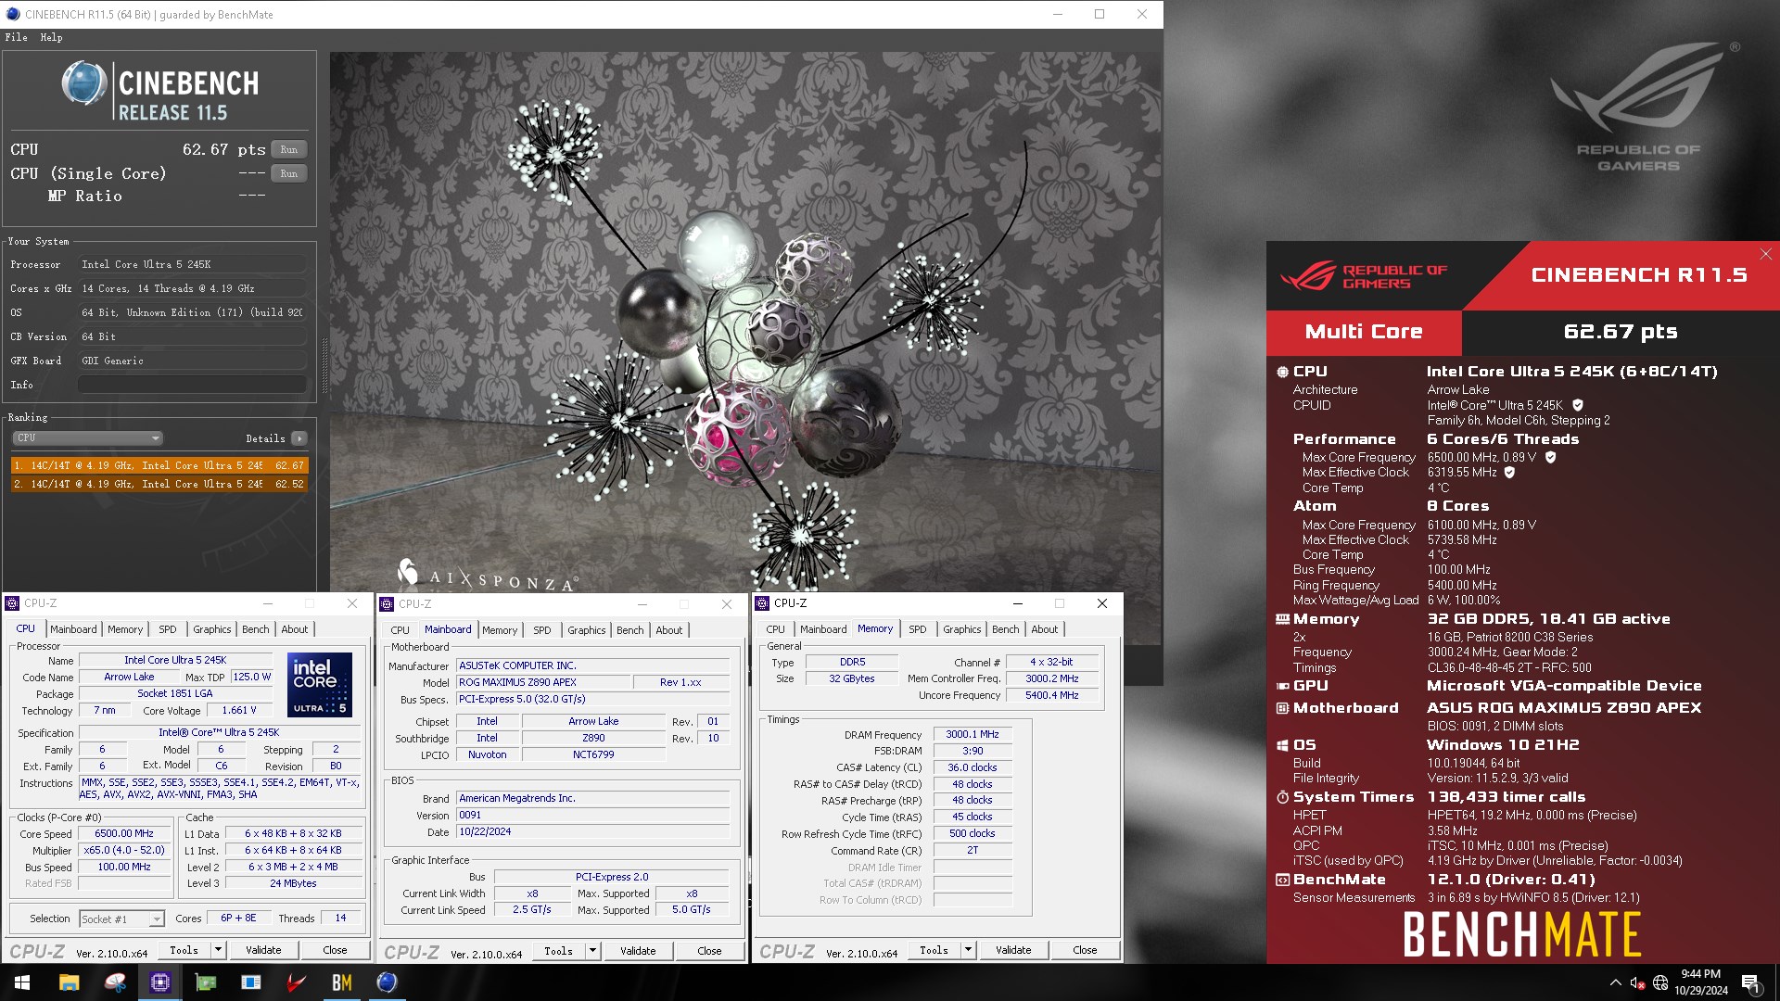Viewport: 1780px width, 1001px height.
Task: Run the multi-core CPU benchmark
Action: [289, 149]
